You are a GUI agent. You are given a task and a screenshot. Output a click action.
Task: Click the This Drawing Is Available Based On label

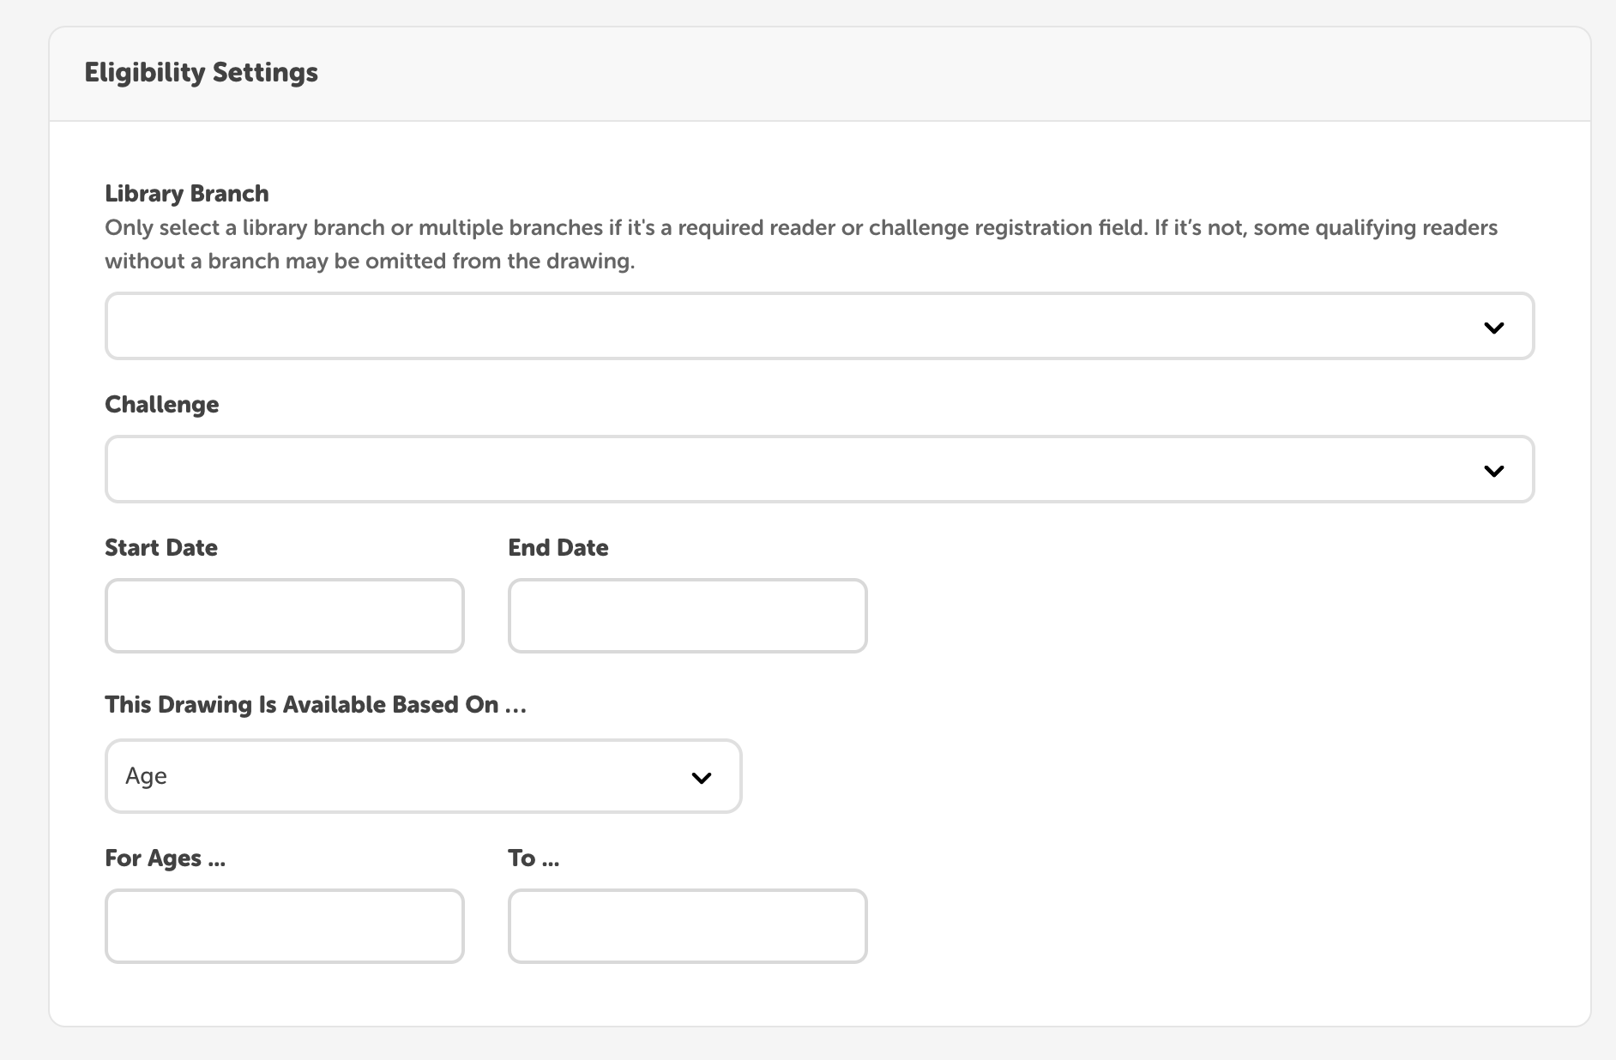316,705
